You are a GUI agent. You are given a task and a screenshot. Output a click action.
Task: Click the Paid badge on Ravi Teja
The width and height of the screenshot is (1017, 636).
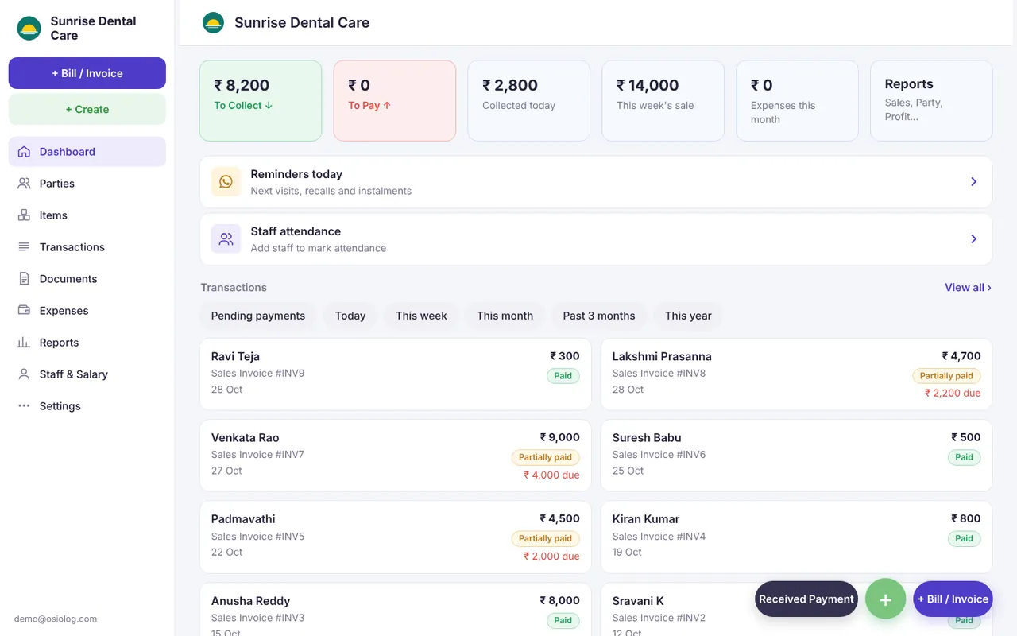click(563, 376)
